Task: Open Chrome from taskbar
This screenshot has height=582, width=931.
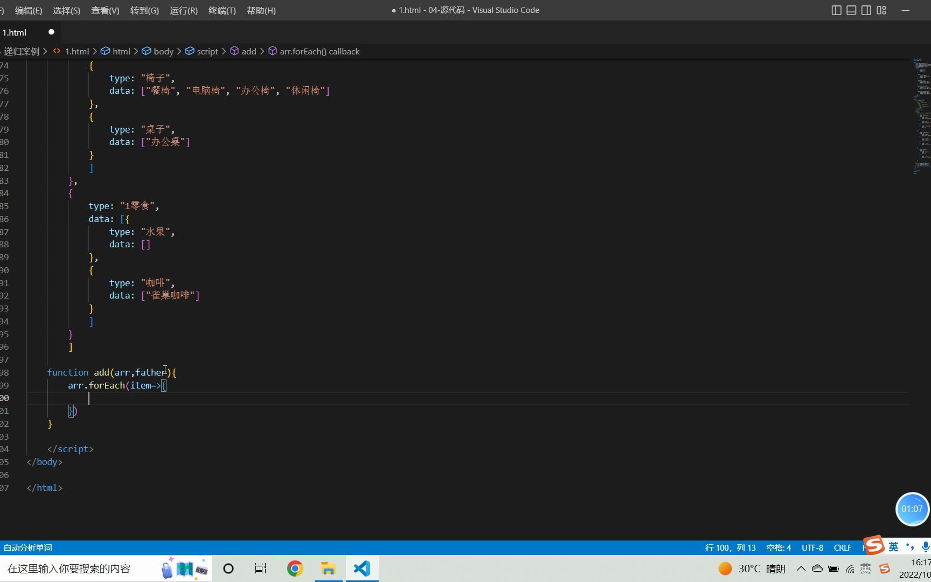Action: tap(295, 569)
